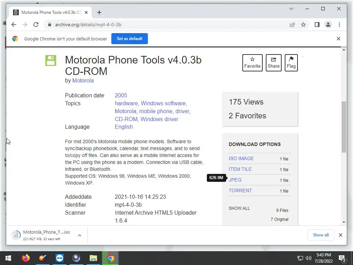353x265 pixels.
Task: Open the hardware topic link
Action: pos(126,103)
